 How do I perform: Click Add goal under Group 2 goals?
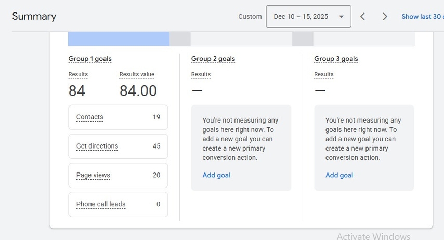[x=216, y=175]
